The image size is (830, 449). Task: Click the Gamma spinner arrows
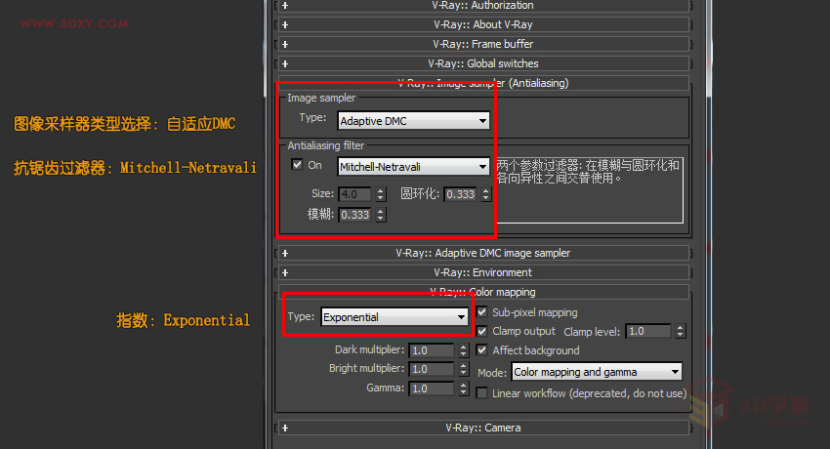coord(464,388)
